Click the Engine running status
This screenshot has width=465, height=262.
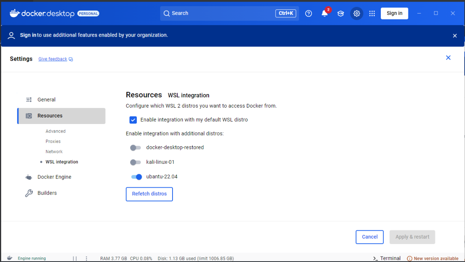(32, 258)
